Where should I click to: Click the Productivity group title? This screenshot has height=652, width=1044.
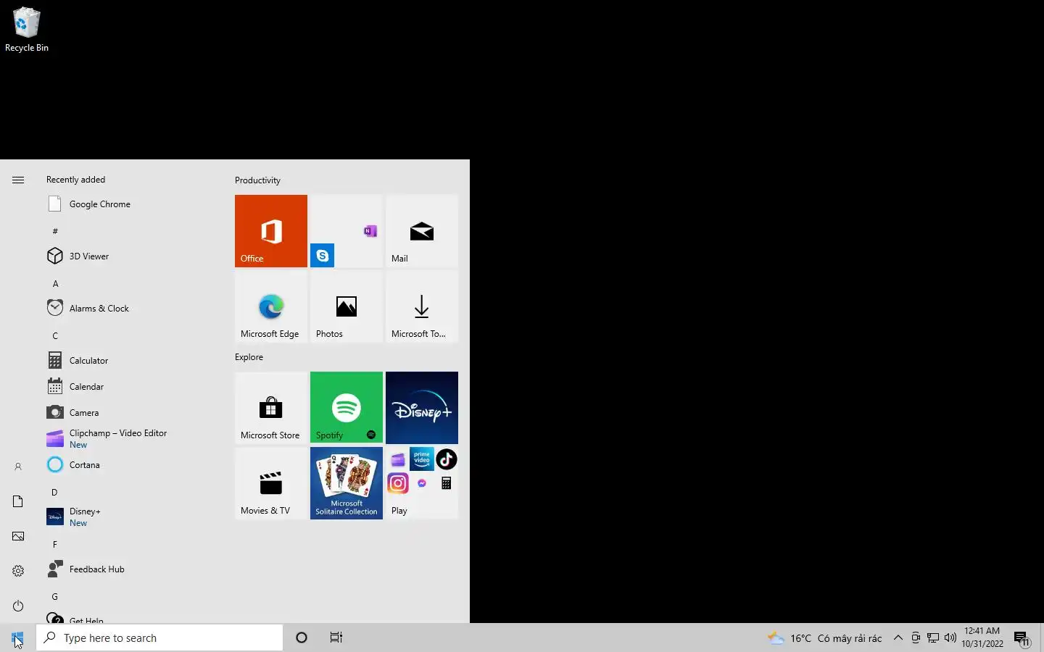tap(257, 180)
